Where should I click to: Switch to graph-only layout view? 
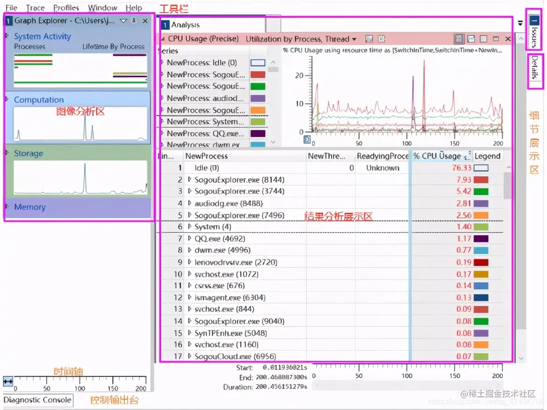(x=471, y=39)
